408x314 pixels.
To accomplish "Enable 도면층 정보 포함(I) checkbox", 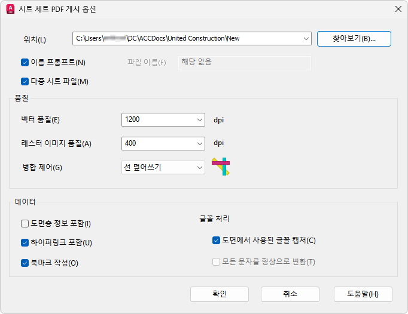I will (25, 223).
